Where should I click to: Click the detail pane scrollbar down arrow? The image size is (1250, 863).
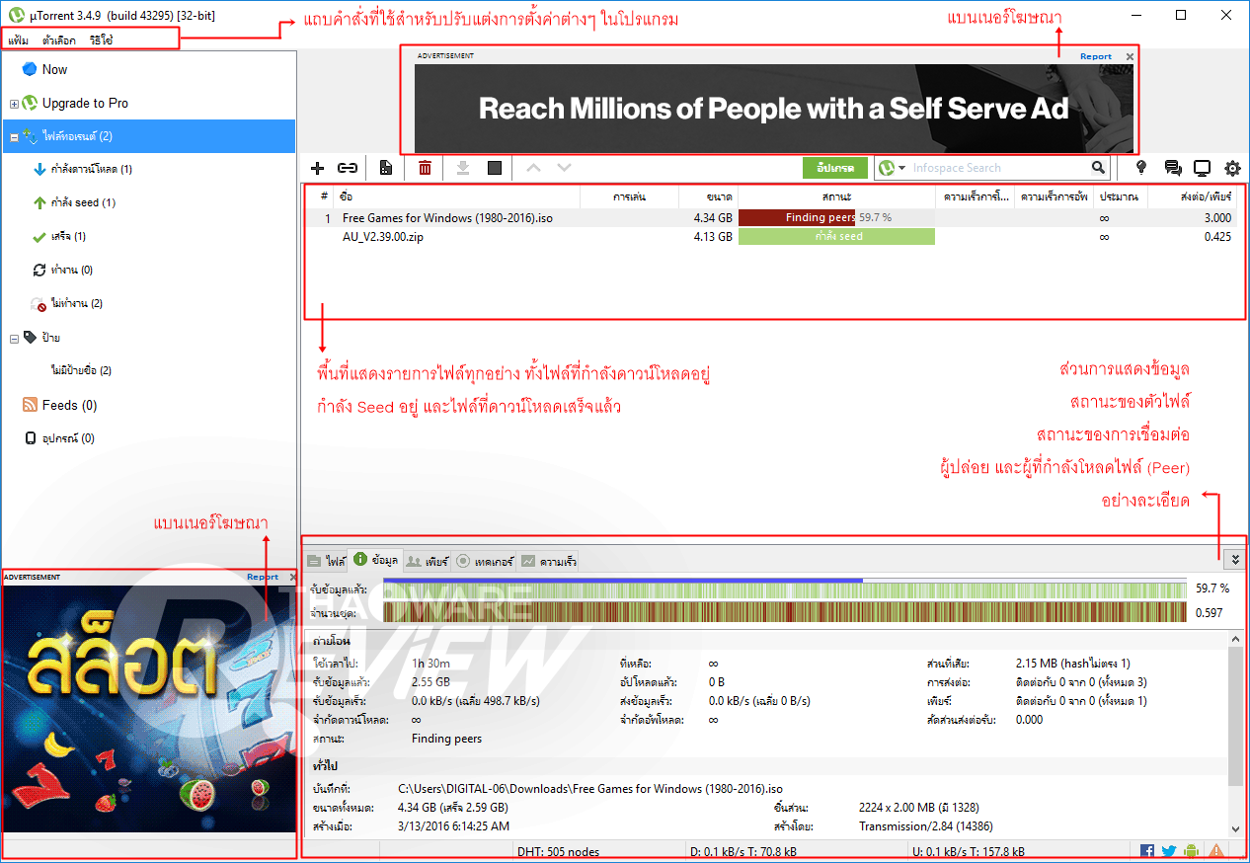[x=1236, y=828]
